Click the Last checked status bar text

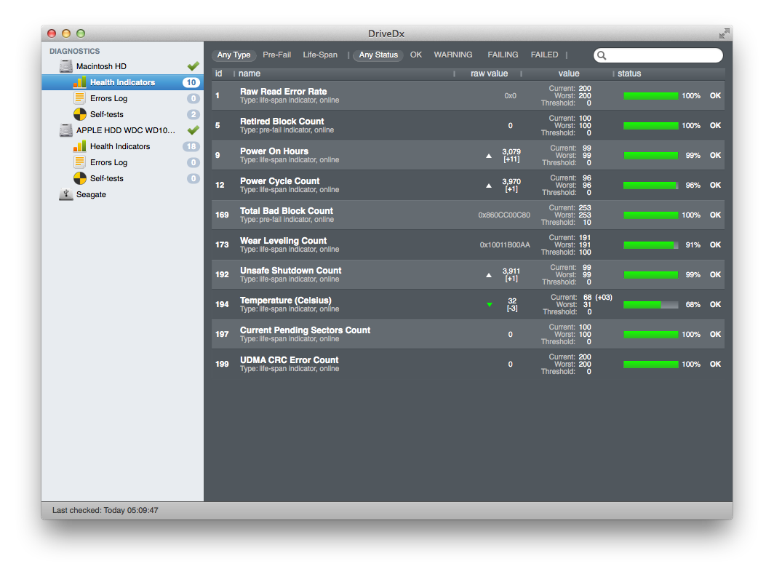click(x=105, y=510)
